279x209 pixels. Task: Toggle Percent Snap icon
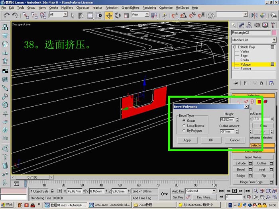click(192, 16)
